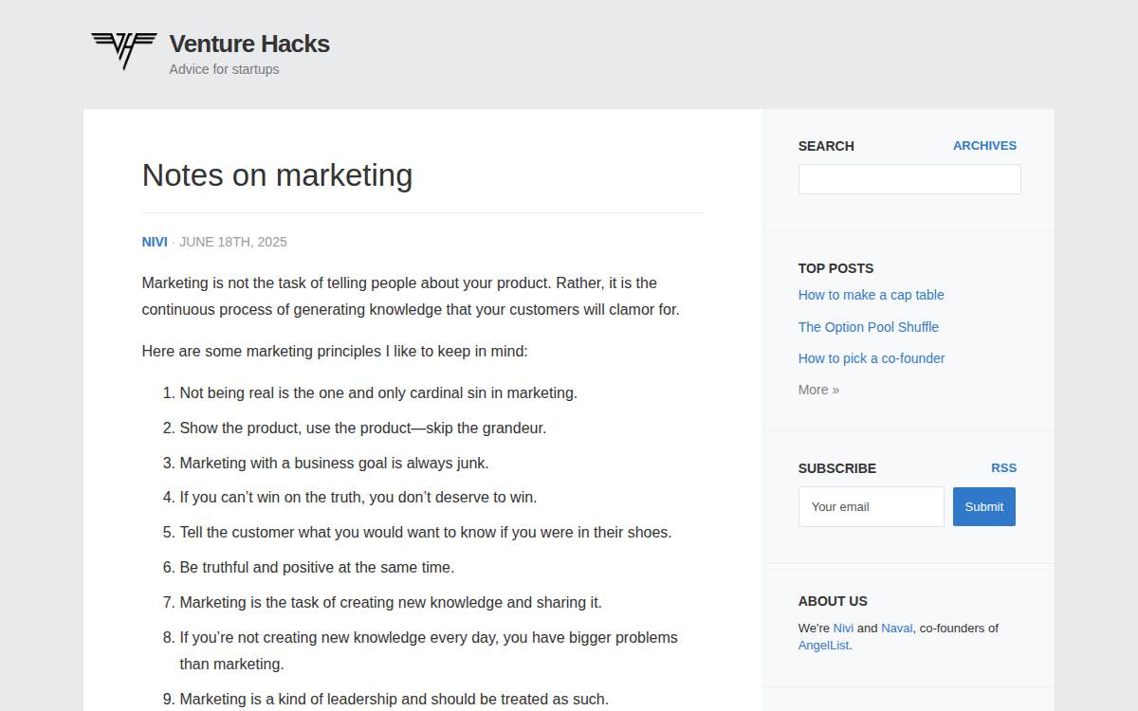Click the 'Your email' subscribe field

[x=871, y=506]
